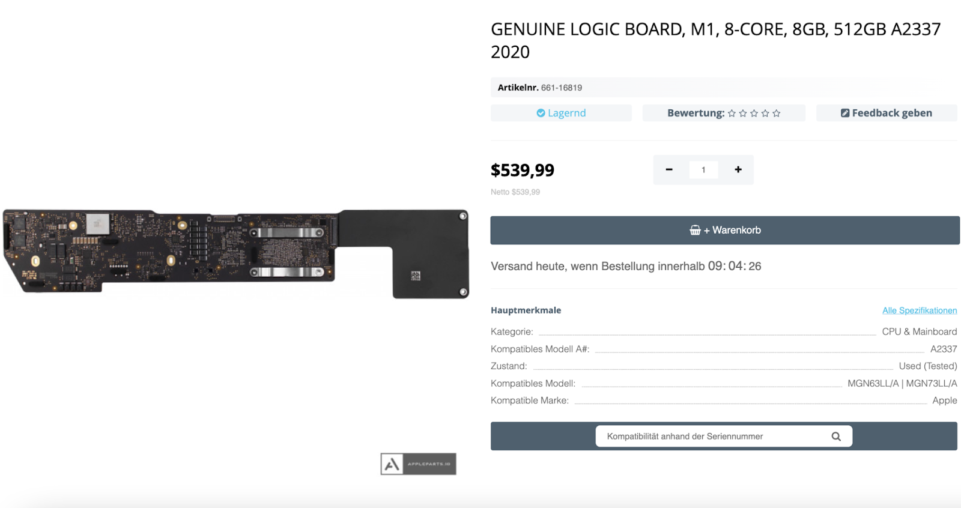Give a five-star rating using the last star
The width and height of the screenshot is (961, 508).
[x=776, y=113]
